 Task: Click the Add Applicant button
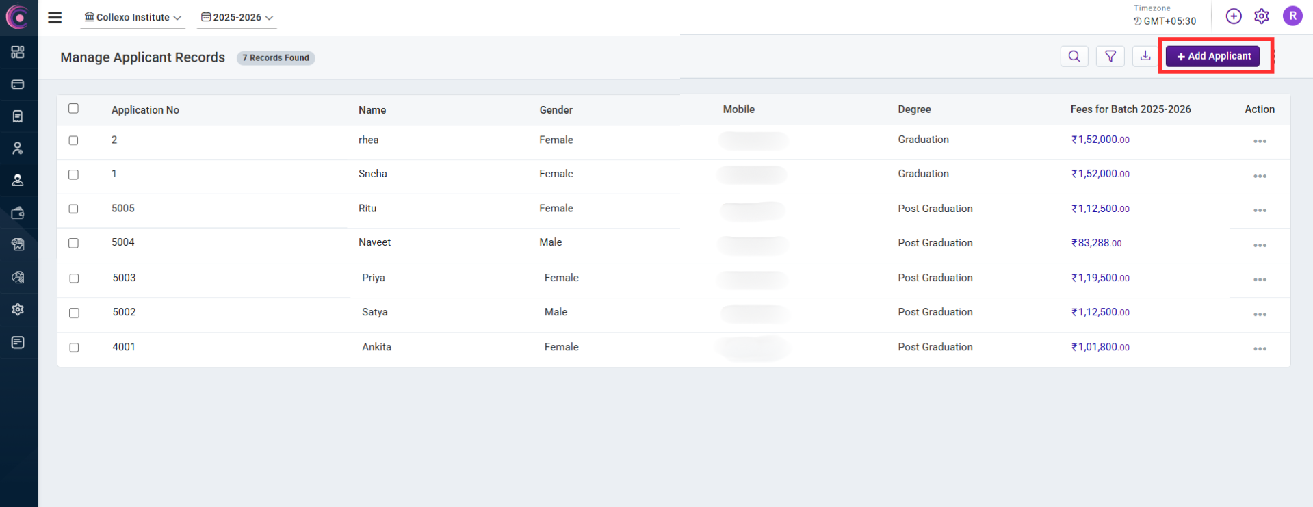1213,56
